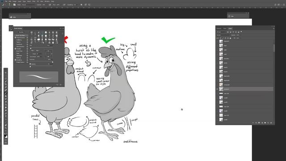The width and height of the screenshot is (286, 161).
Task: Open the search icon at top right
Action: [275, 5]
